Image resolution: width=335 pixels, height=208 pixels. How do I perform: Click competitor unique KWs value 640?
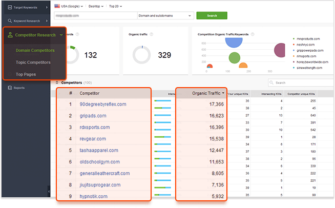coord(313,115)
